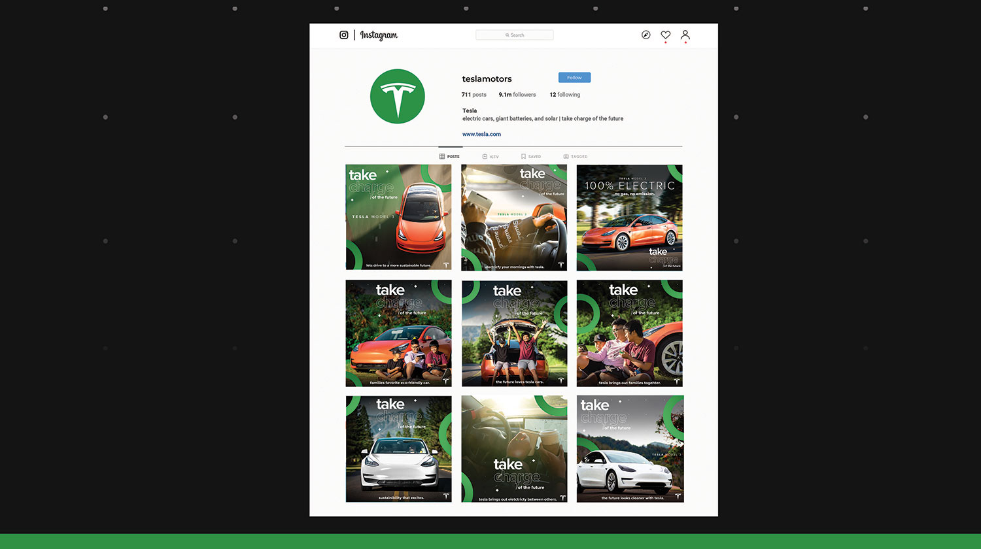Switch to the Tagged tab
The width and height of the screenshot is (981, 549).
pos(576,157)
